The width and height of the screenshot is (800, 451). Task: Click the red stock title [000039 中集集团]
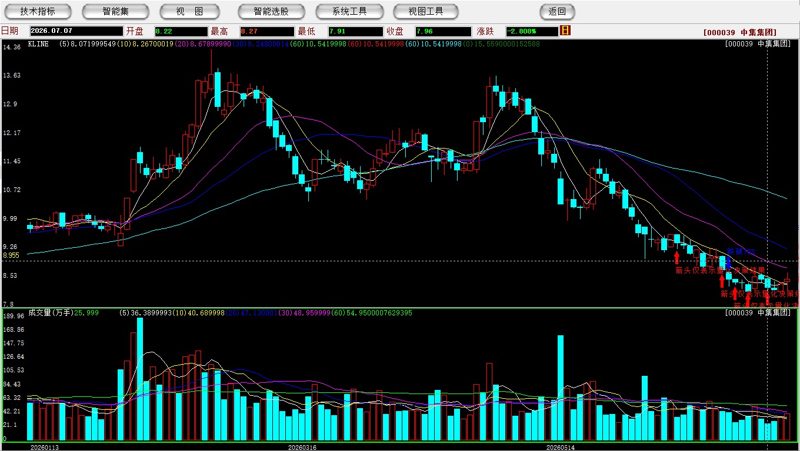740,32
